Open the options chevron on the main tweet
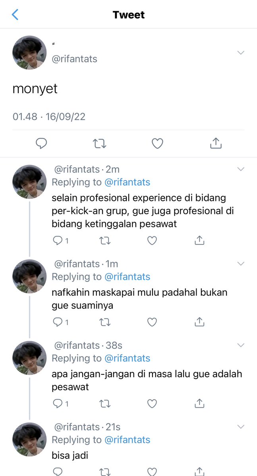The image size is (257, 476). tap(241, 53)
